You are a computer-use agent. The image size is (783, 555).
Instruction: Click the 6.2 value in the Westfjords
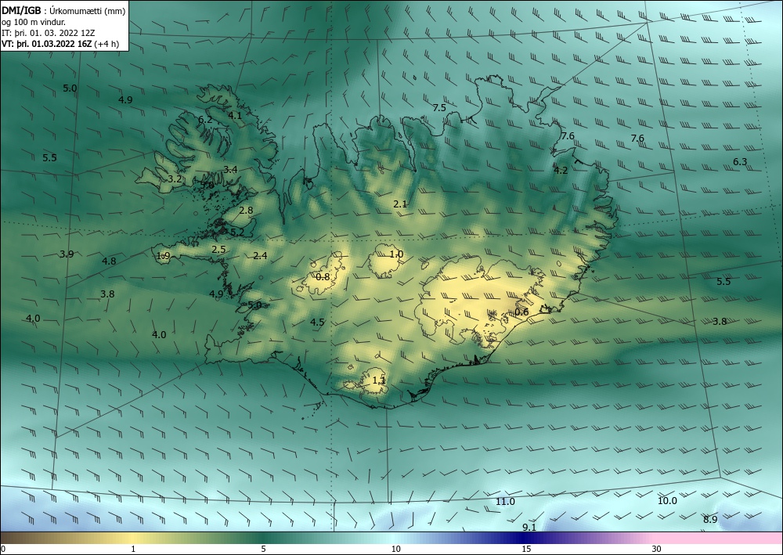(x=205, y=120)
